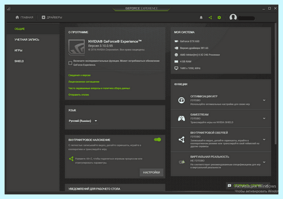Expand the Оптимизации игр section
The height and width of the screenshot is (199, 283).
click(x=264, y=100)
